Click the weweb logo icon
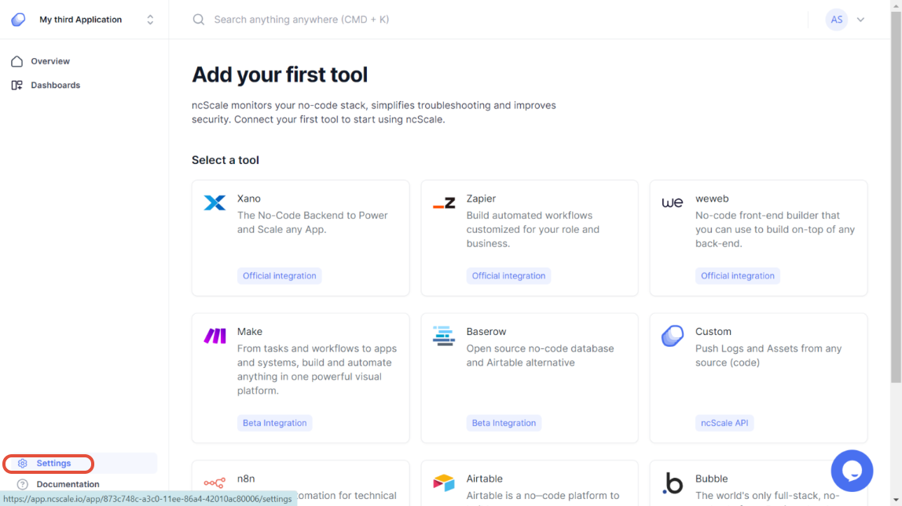The height and width of the screenshot is (506, 902). pyautogui.click(x=673, y=203)
